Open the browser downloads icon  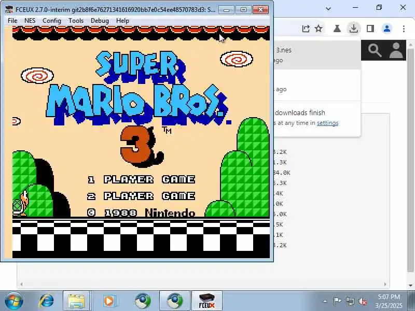click(x=354, y=29)
